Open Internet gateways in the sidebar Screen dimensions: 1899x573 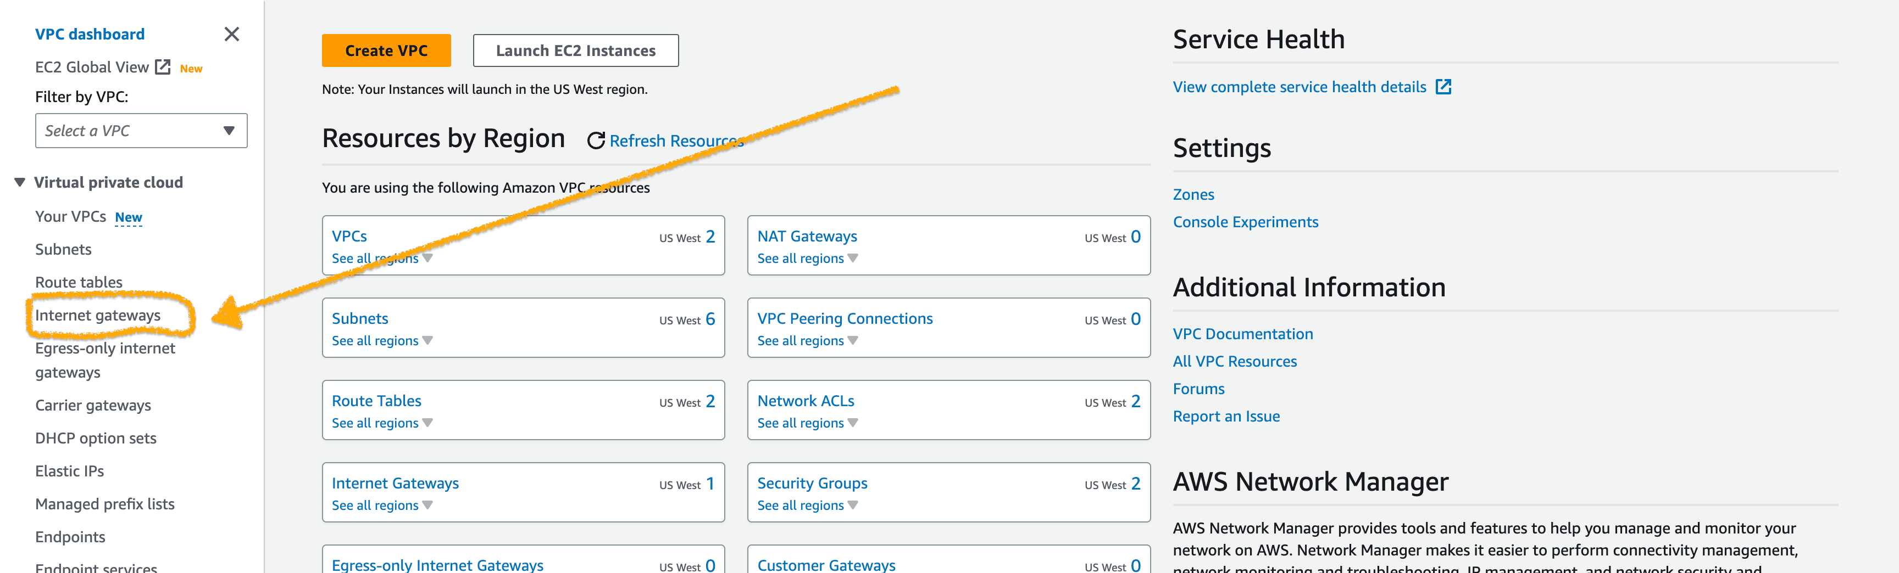pyautogui.click(x=97, y=315)
